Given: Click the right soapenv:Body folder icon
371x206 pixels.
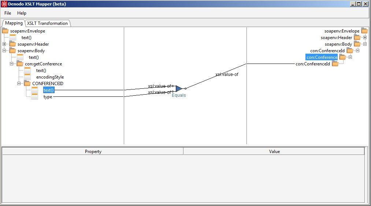Looking at the screenshot, I should click(357, 44).
